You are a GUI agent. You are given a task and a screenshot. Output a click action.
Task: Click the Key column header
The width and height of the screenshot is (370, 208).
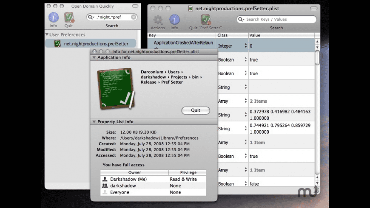[182, 35]
